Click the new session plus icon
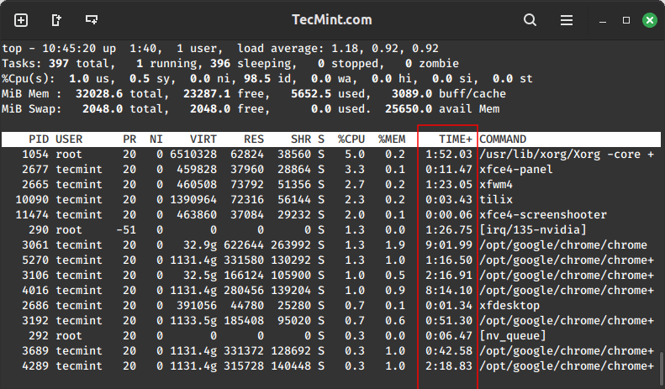Image resolution: width=665 pixels, height=389 pixels. click(x=21, y=19)
